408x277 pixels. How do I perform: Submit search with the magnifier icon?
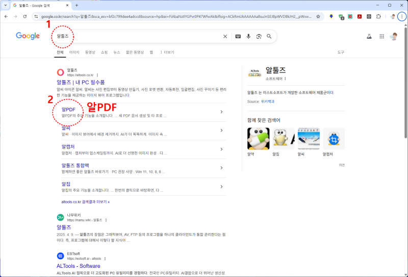click(269, 36)
